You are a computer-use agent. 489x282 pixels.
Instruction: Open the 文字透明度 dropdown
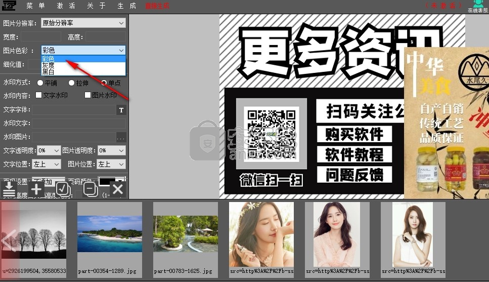[49, 150]
